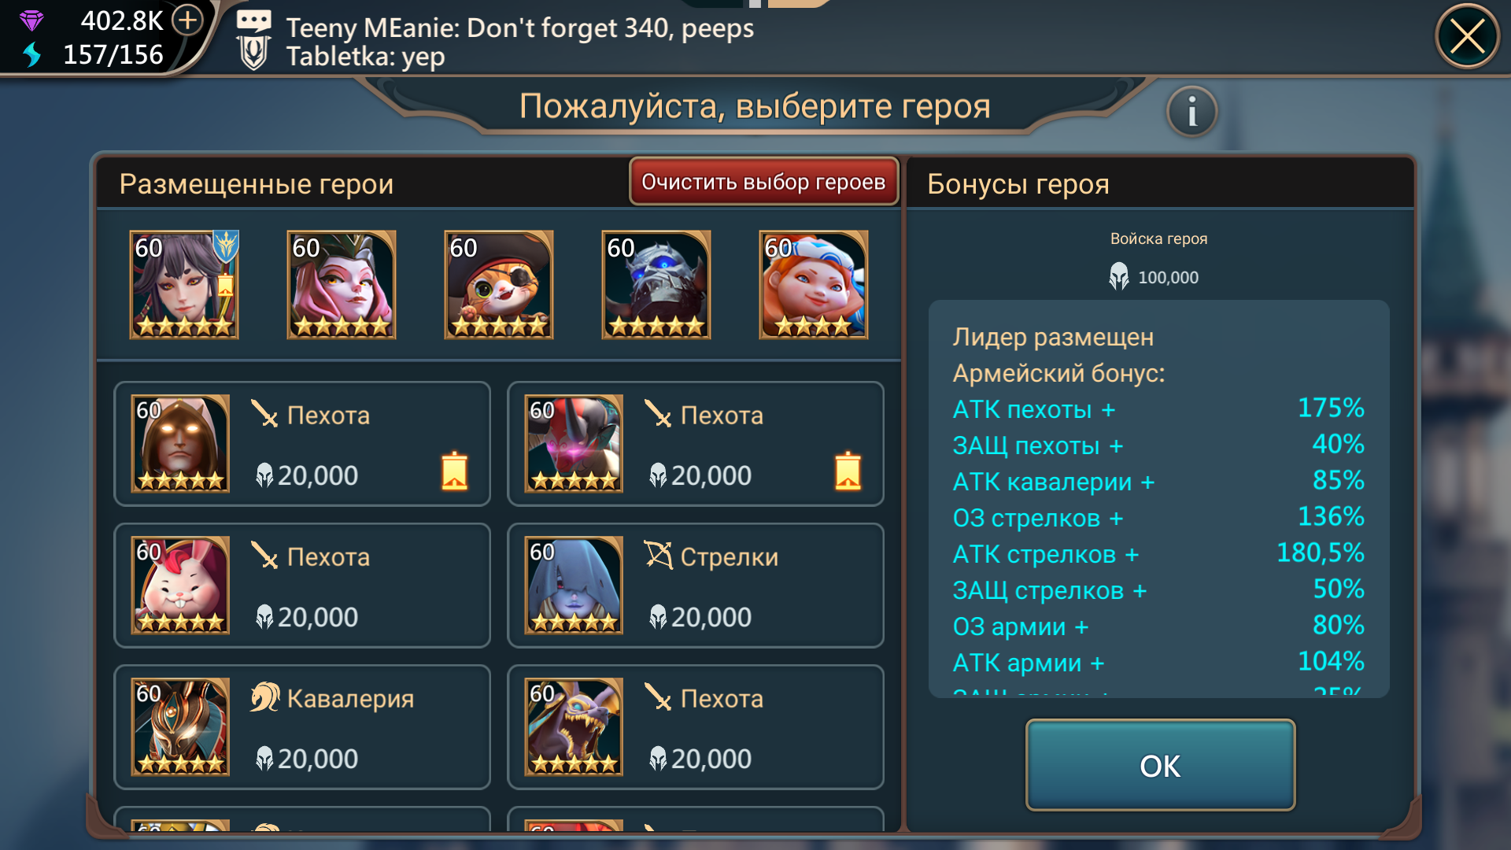1511x850 pixels.
Task: Close the hero selection screen
Action: [x=1467, y=36]
